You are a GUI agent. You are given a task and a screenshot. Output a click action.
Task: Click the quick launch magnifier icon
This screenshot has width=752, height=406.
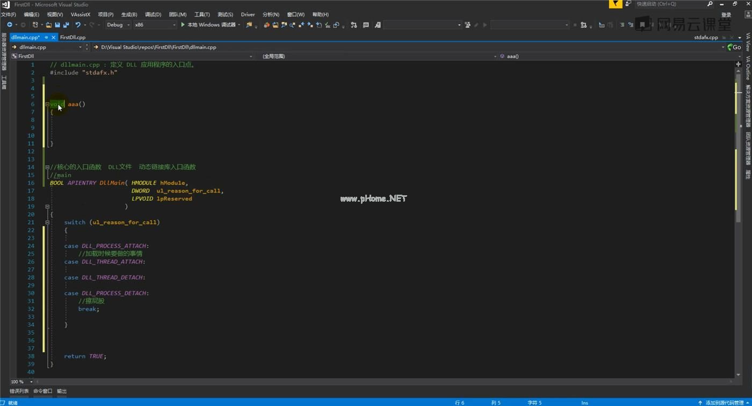click(710, 4)
